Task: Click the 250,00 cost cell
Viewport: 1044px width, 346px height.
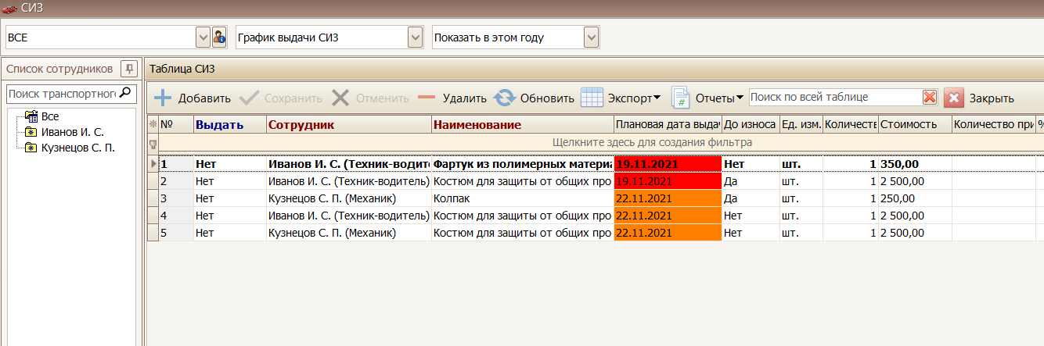Action: point(915,198)
